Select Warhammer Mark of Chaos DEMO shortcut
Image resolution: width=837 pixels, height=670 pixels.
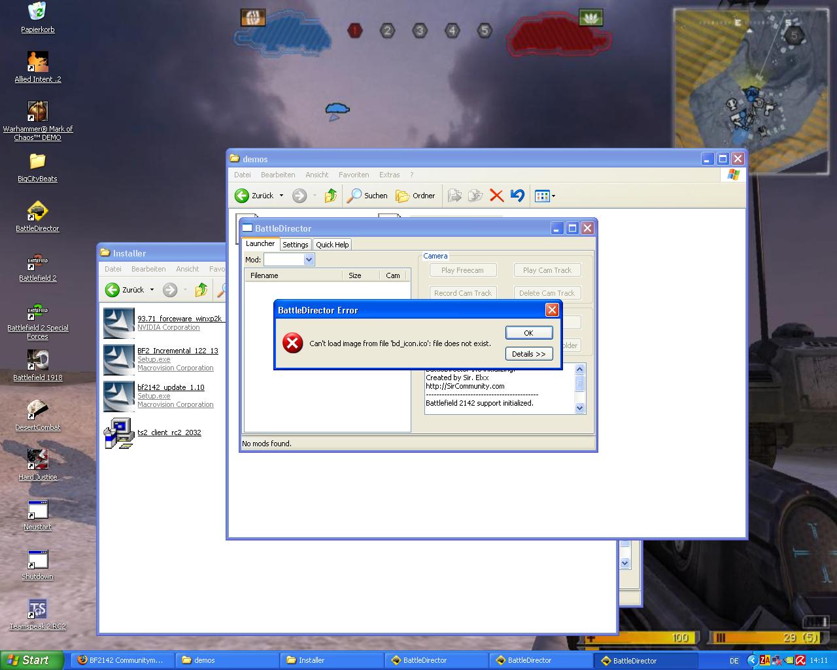pyautogui.click(x=37, y=121)
